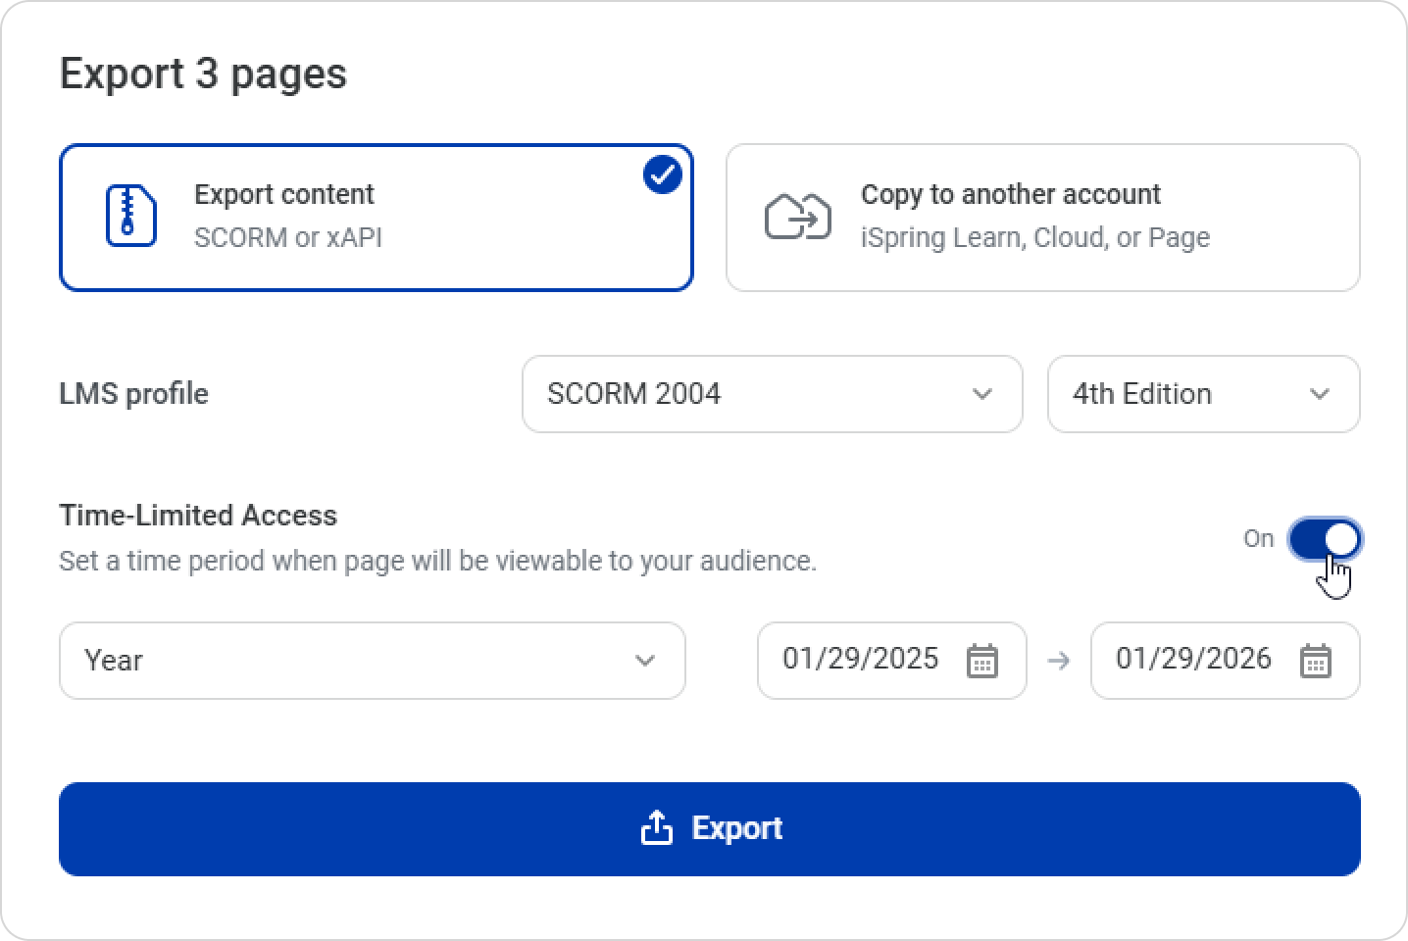Screen dimensions: 1408x941
Task: Expand the 4th Edition dropdown
Action: point(1203,394)
